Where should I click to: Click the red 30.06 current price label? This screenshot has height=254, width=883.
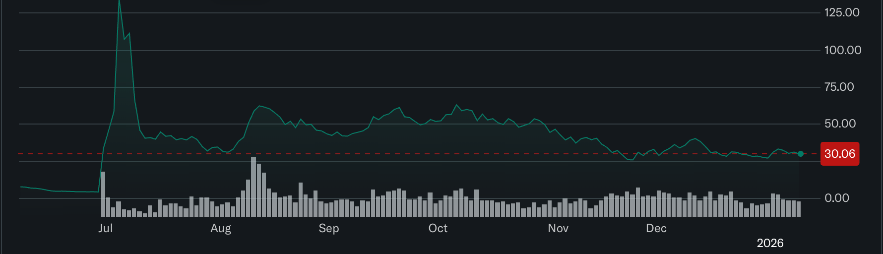tap(839, 154)
